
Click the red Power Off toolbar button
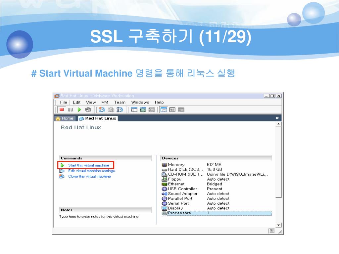[x=62, y=109]
